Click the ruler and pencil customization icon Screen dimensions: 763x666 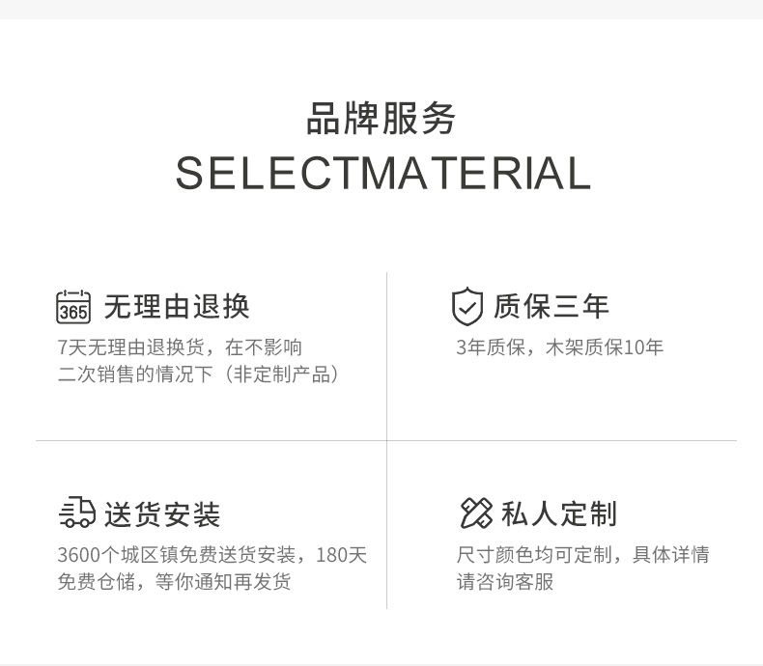(x=475, y=513)
